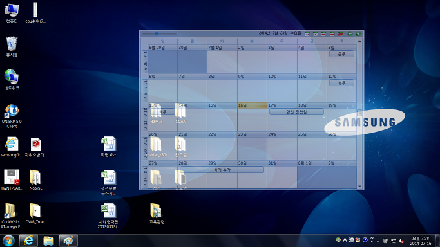Select today's cell 16일 in the calendar
This screenshot has width=440, height=247.
(x=252, y=116)
